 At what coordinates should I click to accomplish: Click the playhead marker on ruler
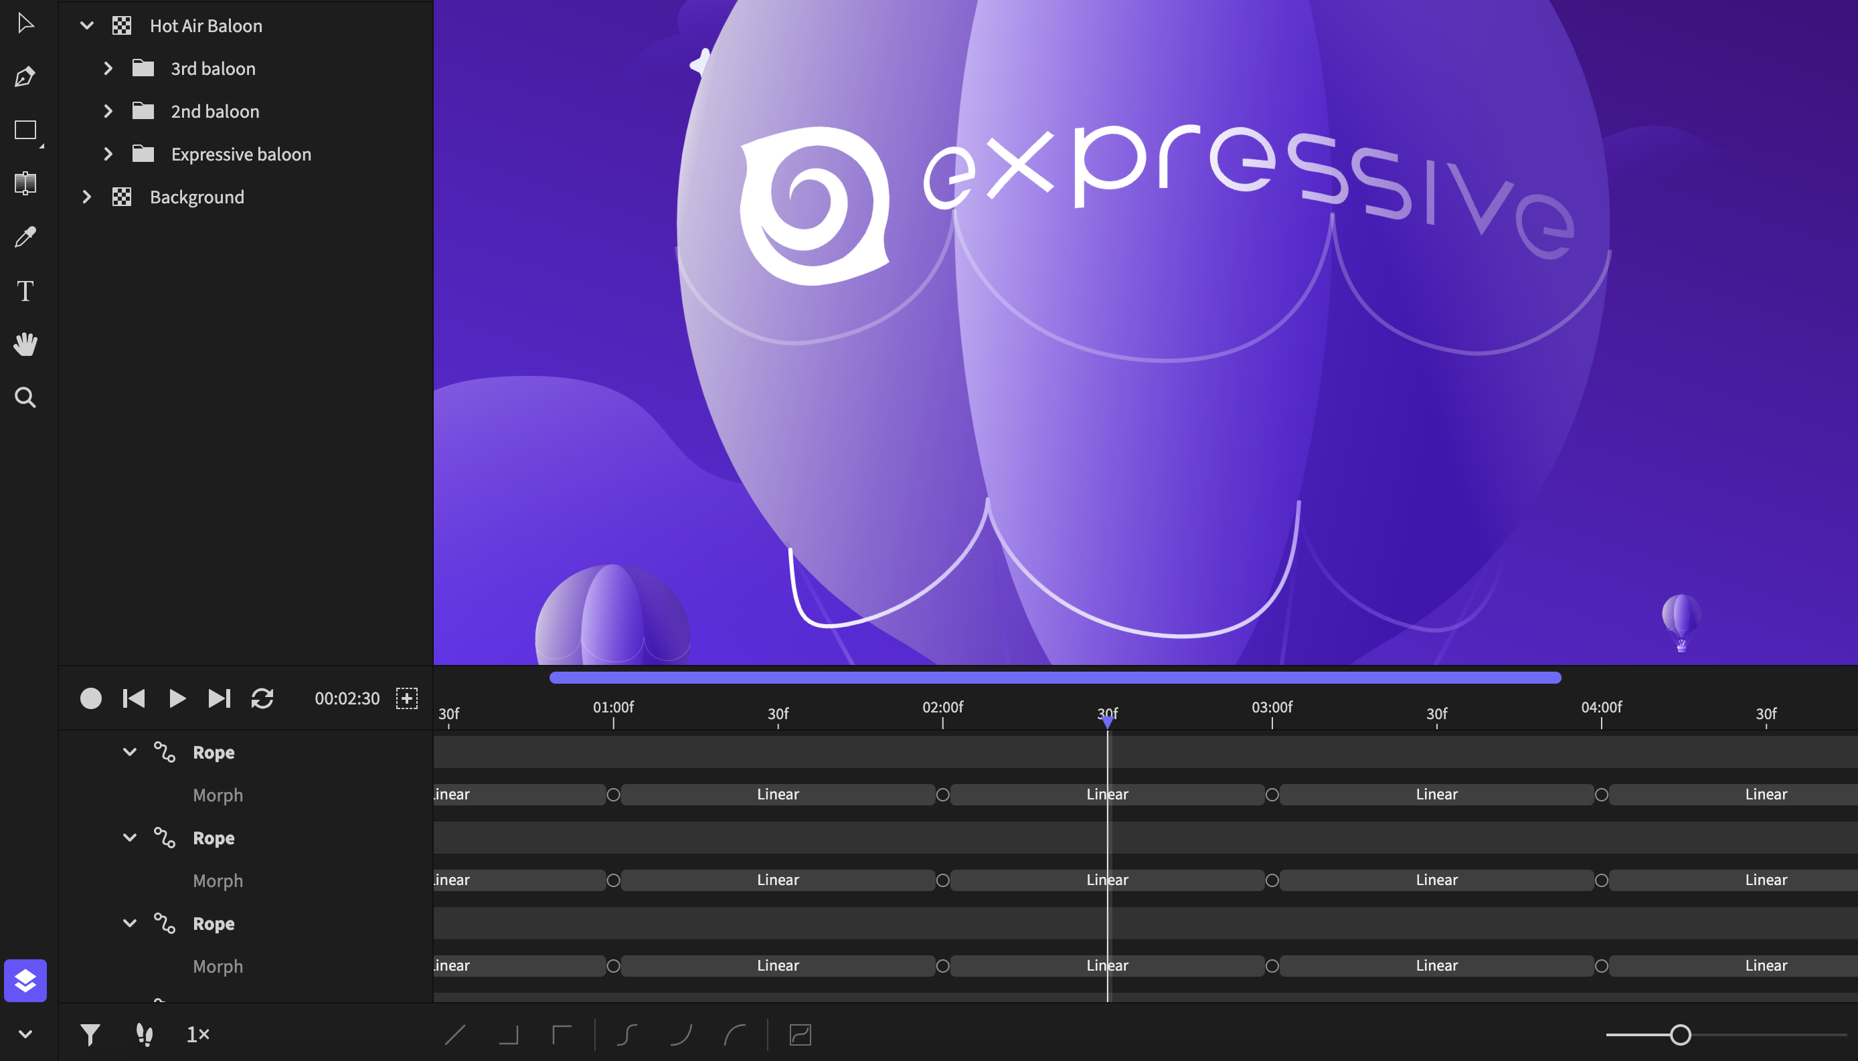pyautogui.click(x=1107, y=722)
